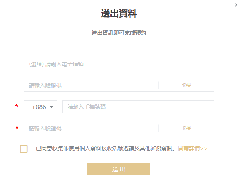Focus the required SMS verification code field
Image resolution: width=237 pixels, height=185 pixels.
[x=91, y=128]
